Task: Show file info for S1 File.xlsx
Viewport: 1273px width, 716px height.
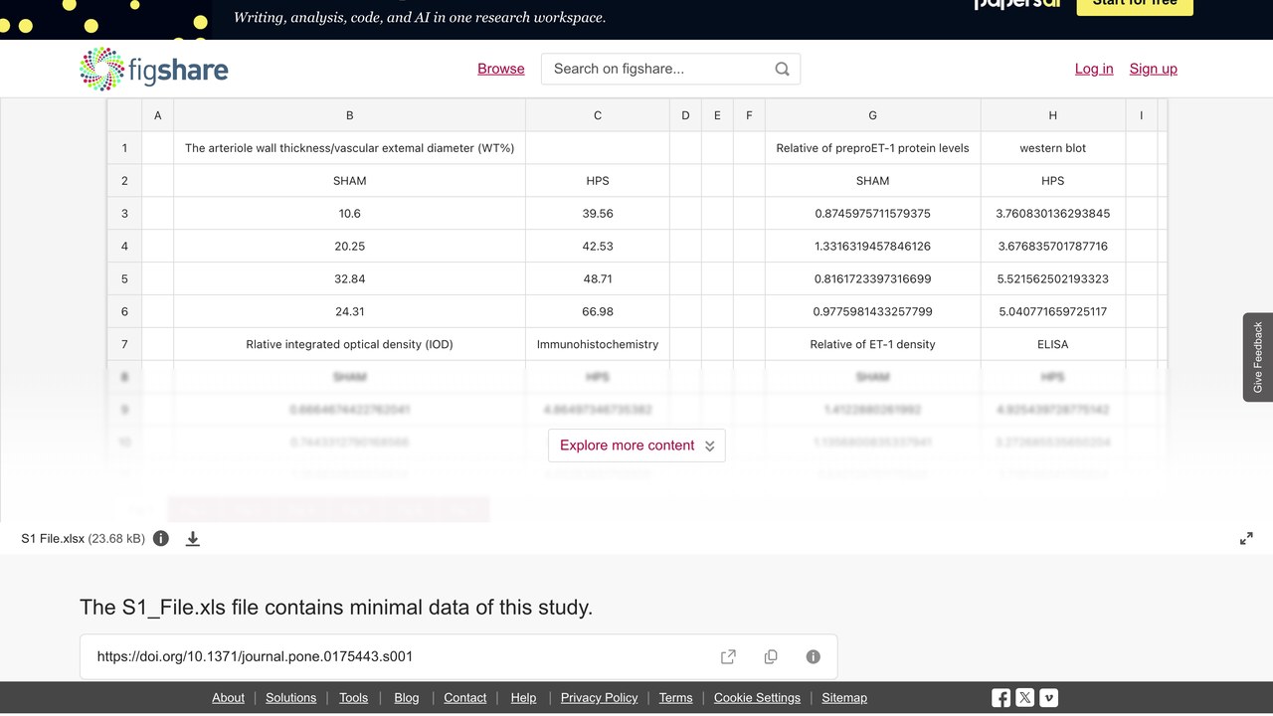Action: point(161,538)
